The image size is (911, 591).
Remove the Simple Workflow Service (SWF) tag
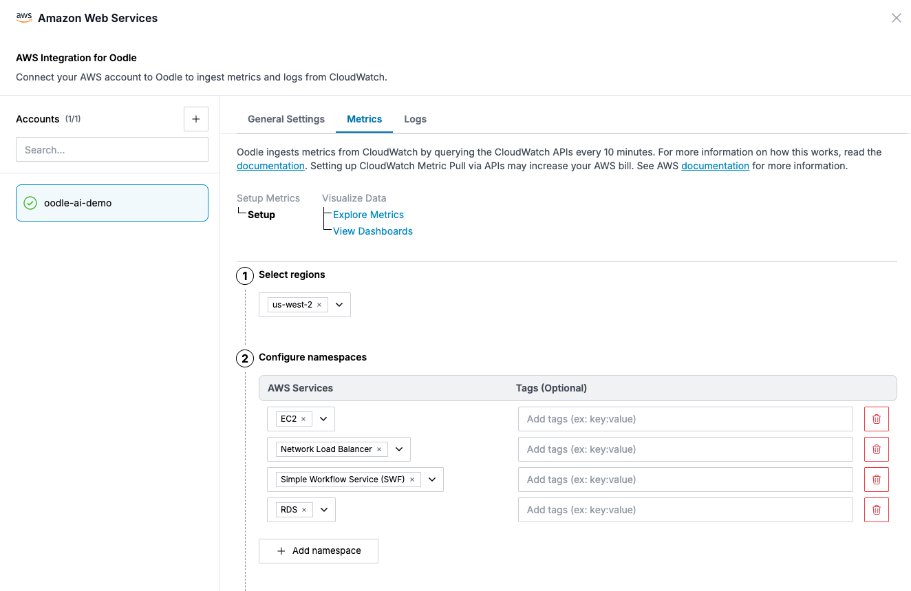click(x=411, y=479)
